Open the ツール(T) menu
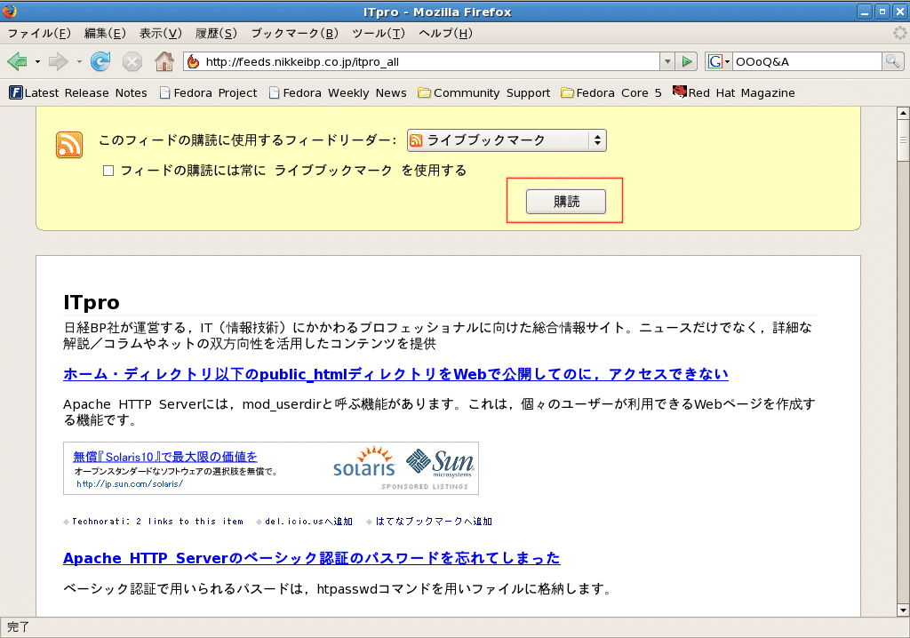 (378, 33)
